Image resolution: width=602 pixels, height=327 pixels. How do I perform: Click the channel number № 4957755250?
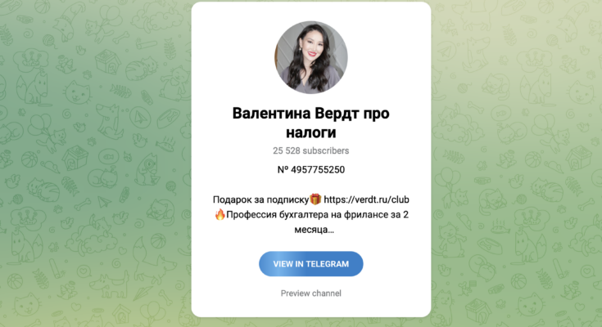pyautogui.click(x=311, y=170)
